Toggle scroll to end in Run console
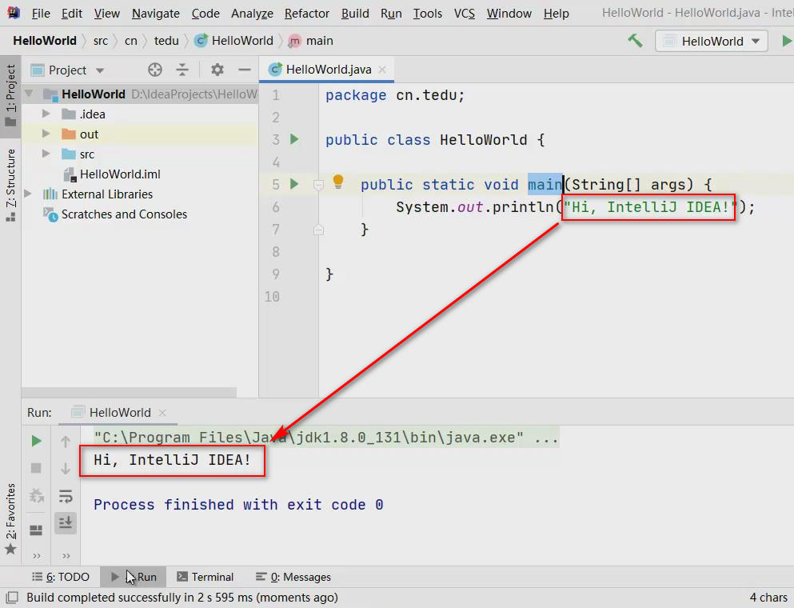794x608 pixels. (66, 522)
